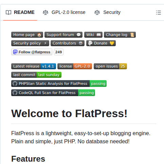Switch to the Security tab
164x164 pixels.
[107, 12]
